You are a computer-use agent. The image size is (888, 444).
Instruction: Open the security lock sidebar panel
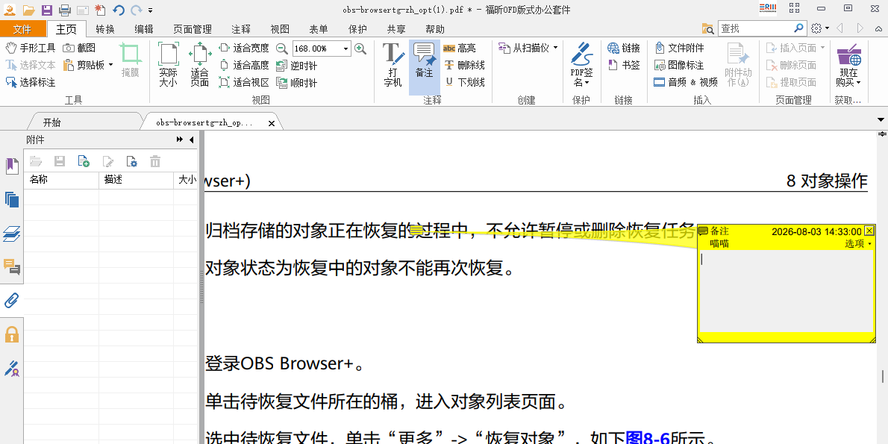tap(12, 334)
